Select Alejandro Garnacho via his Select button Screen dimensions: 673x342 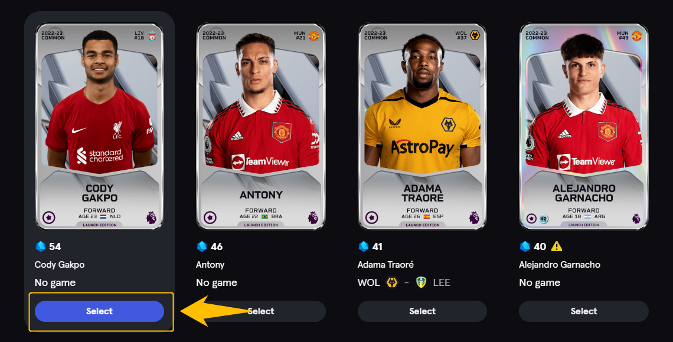click(584, 311)
